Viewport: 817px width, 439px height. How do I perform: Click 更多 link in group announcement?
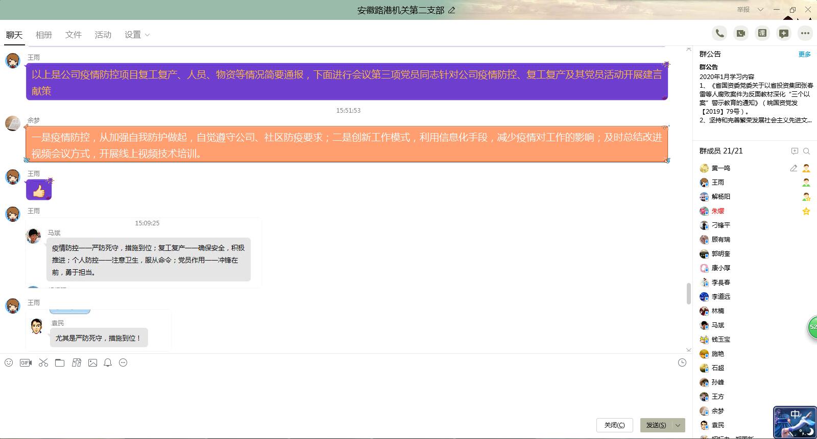[x=804, y=55]
